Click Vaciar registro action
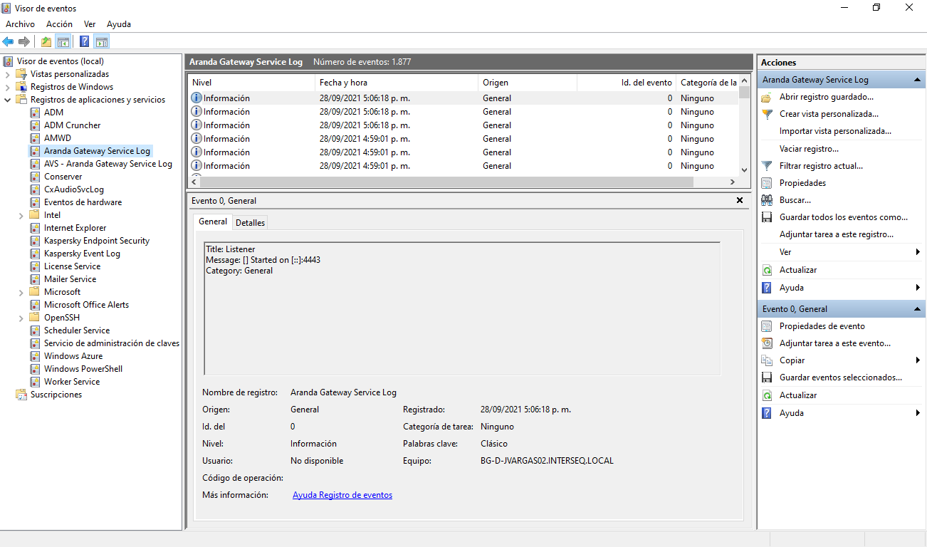 pos(809,149)
